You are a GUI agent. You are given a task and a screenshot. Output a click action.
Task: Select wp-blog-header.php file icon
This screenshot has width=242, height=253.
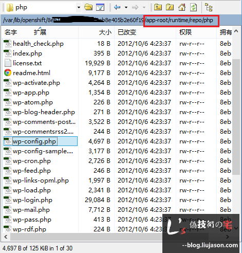[8, 112]
